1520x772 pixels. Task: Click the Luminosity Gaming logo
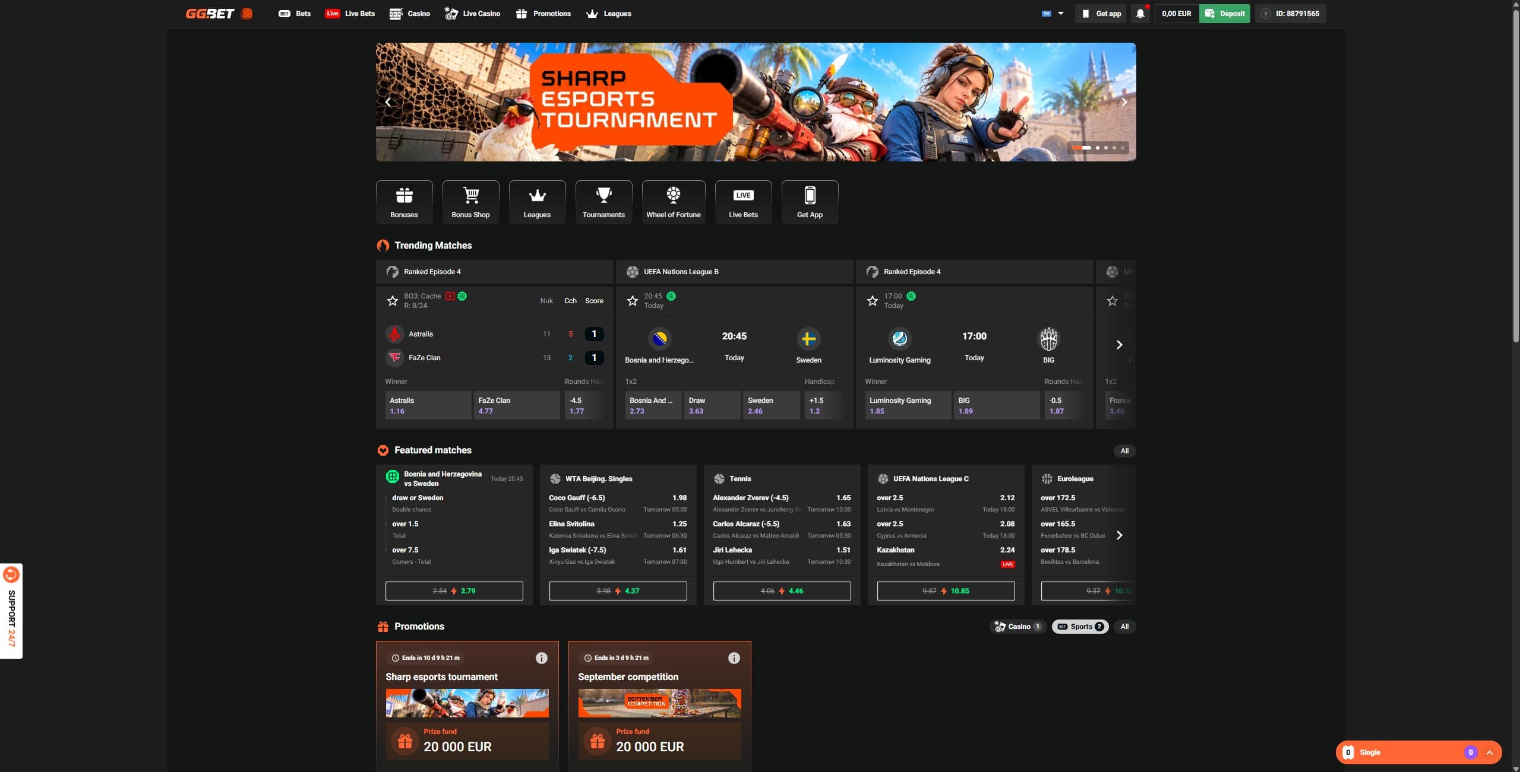pyautogui.click(x=899, y=339)
